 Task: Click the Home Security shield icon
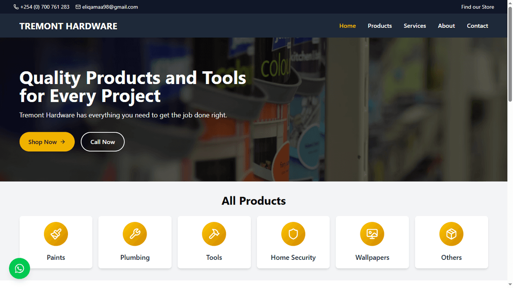[293, 234]
